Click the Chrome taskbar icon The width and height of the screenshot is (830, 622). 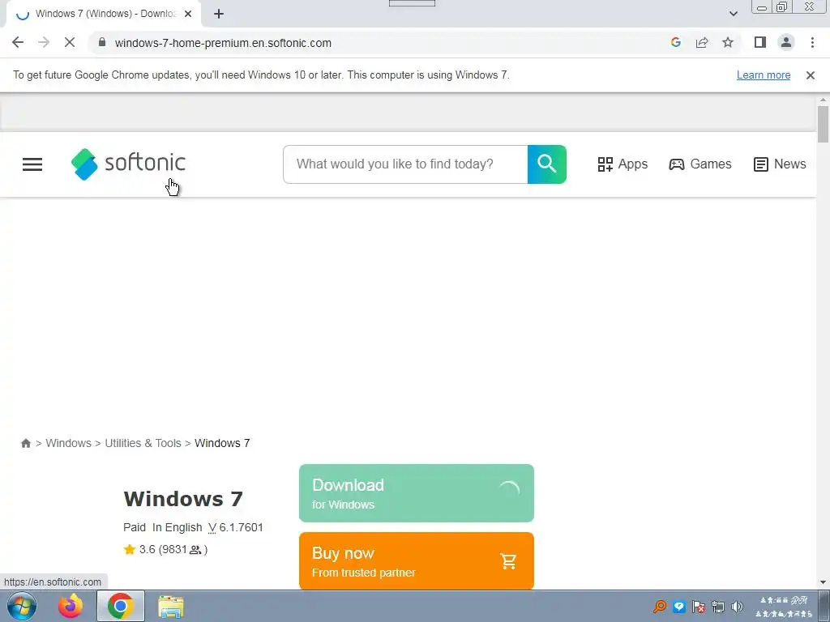121,606
